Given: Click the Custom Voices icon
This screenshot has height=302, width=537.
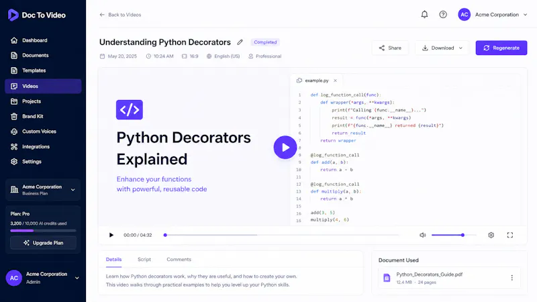Looking at the screenshot, I should tap(14, 132).
